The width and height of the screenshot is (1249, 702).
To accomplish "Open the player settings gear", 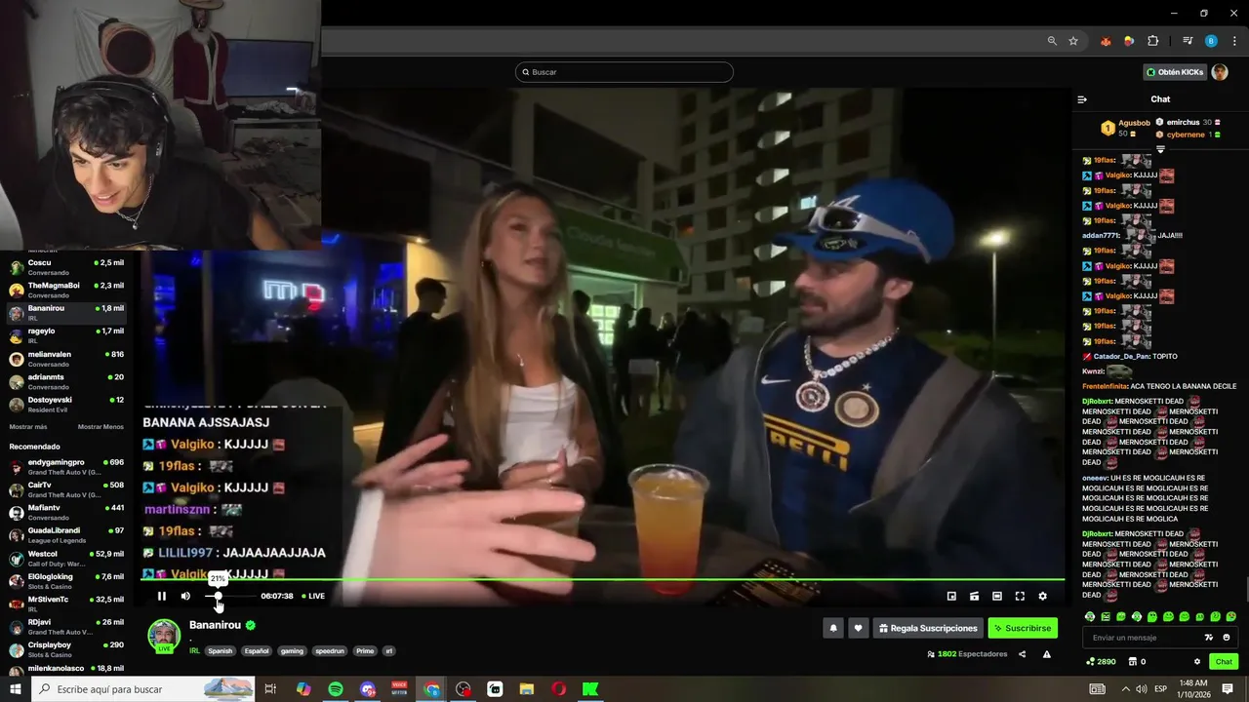I will [1042, 596].
